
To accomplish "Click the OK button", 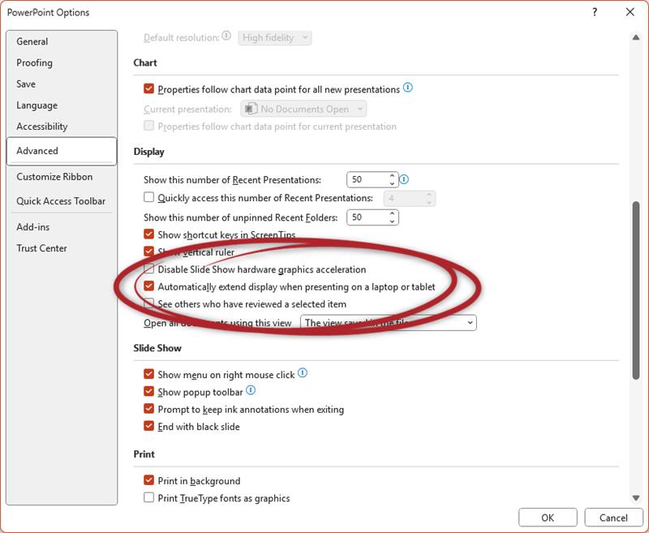I will point(548,518).
